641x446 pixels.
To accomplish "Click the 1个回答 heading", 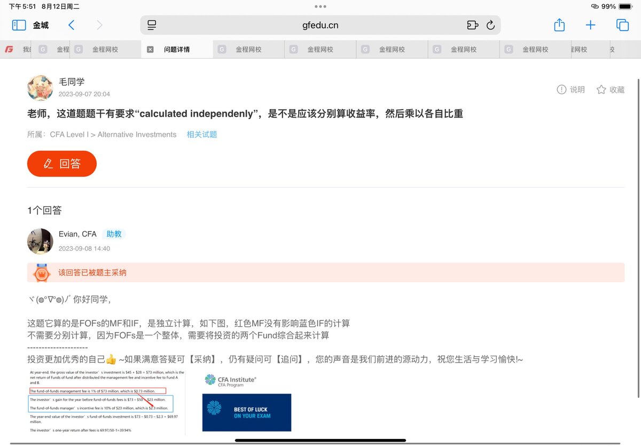I will pyautogui.click(x=44, y=210).
